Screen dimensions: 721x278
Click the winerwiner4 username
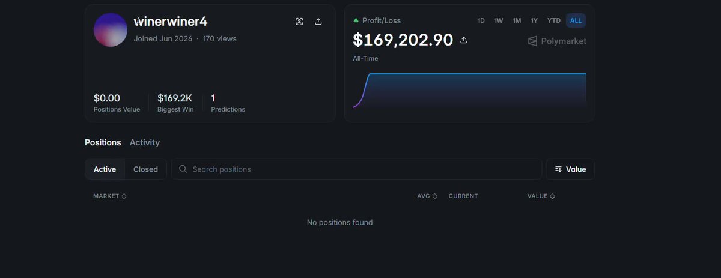point(170,22)
